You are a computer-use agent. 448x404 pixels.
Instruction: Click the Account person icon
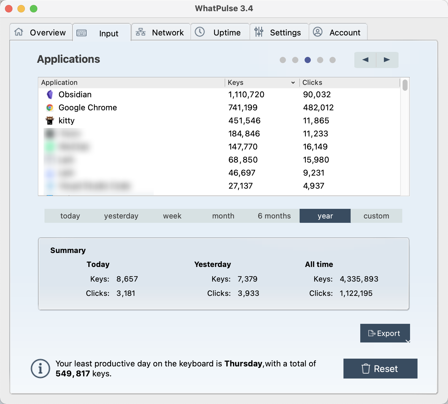point(318,32)
